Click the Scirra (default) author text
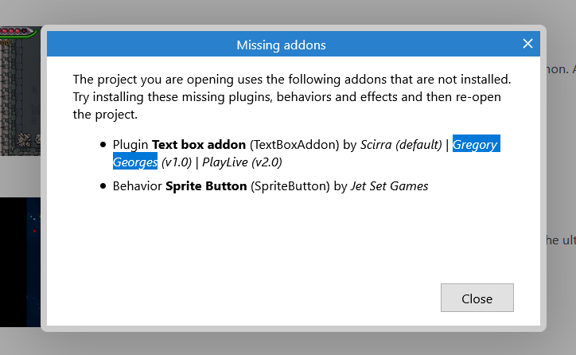The image size is (576, 355). pyautogui.click(x=401, y=144)
